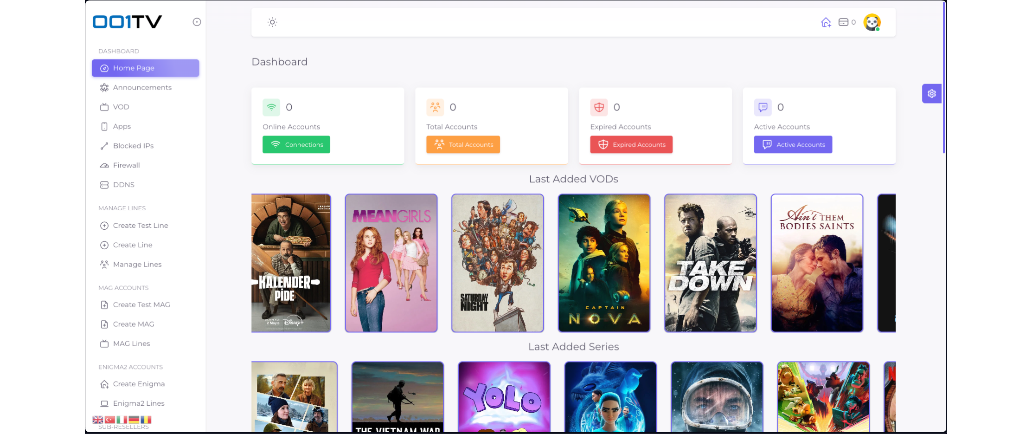The width and height of the screenshot is (1032, 434).
Task: Open the settings gear customizer panel
Action: click(931, 94)
